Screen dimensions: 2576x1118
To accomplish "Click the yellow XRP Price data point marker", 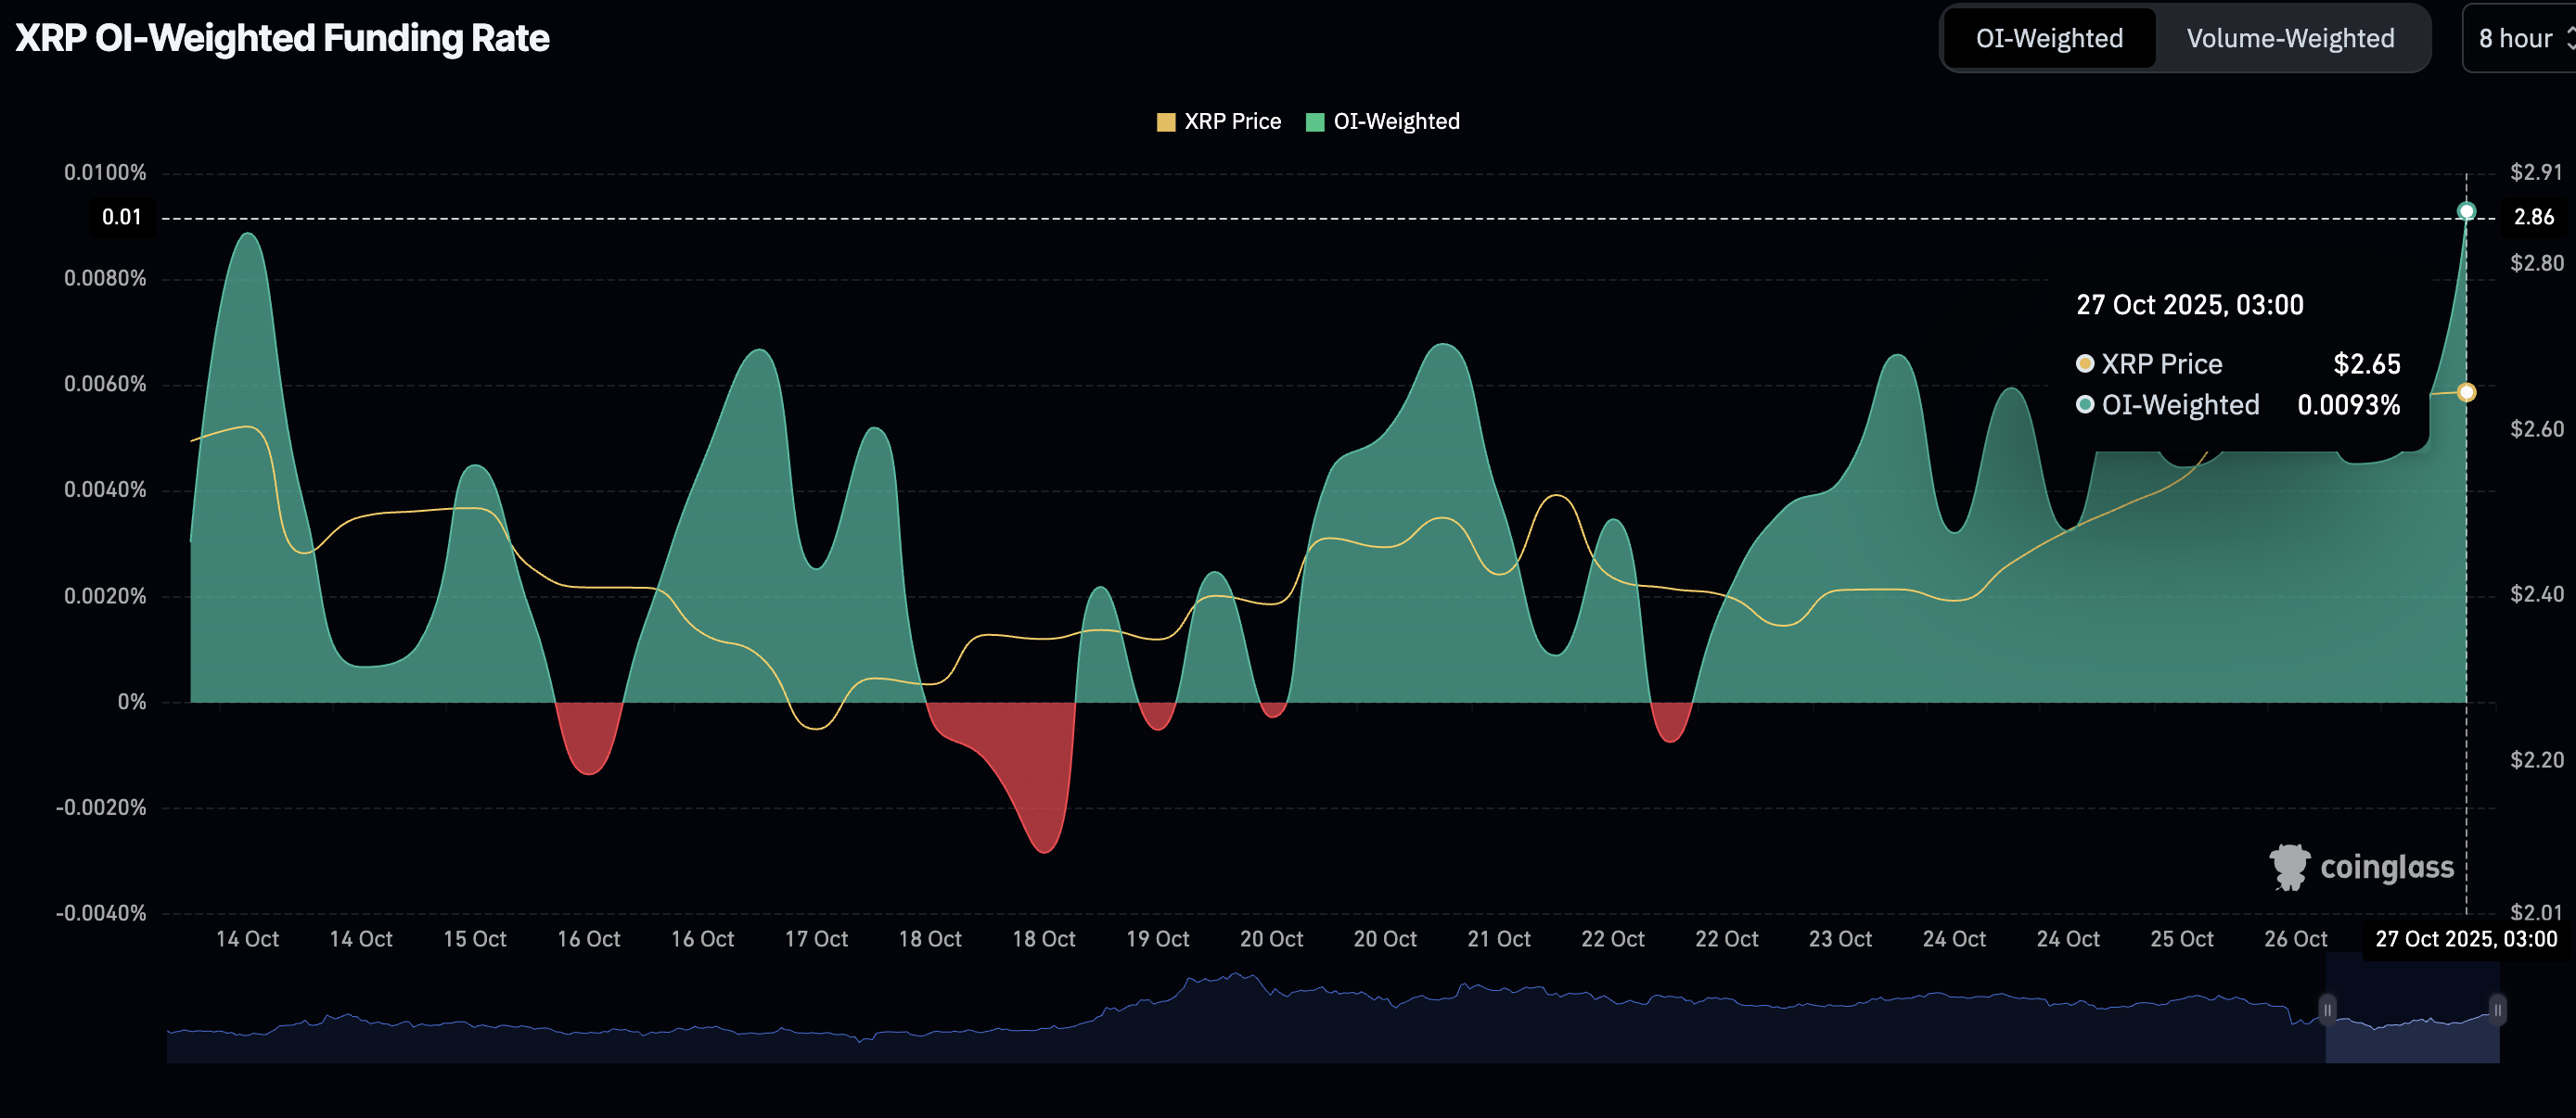I will click(x=2466, y=393).
